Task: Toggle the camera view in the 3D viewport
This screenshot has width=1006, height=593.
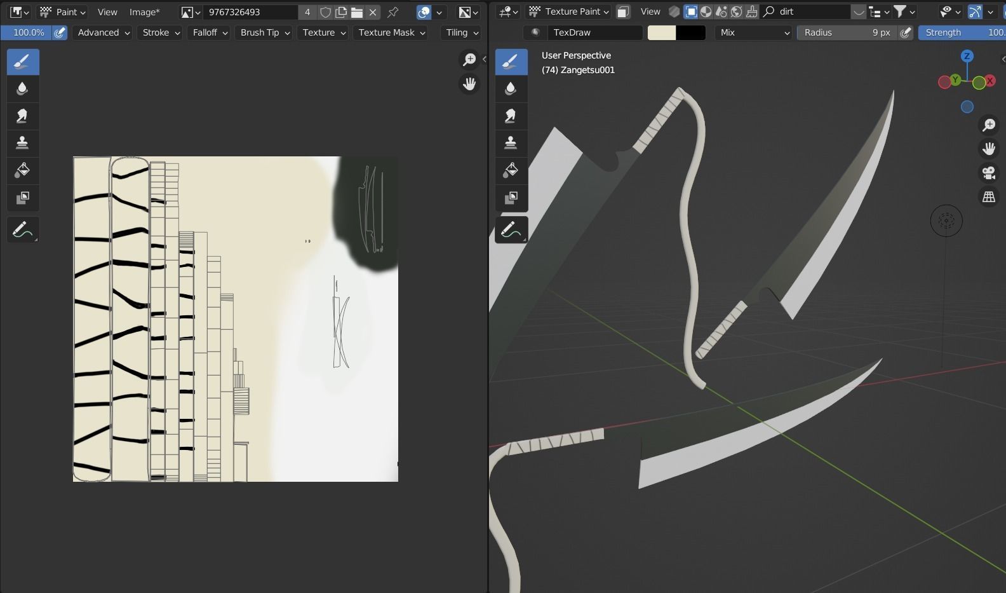Action: [989, 173]
